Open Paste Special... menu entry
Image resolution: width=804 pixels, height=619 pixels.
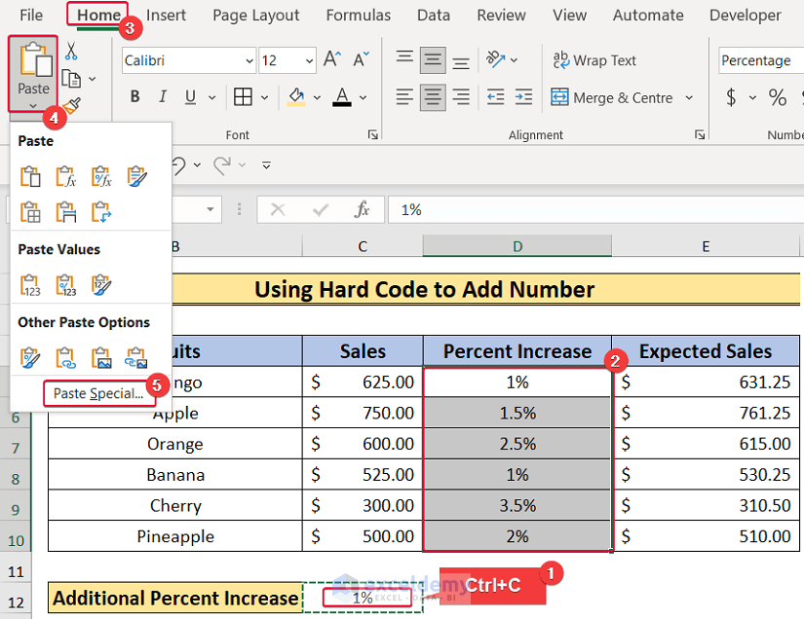coord(98,394)
